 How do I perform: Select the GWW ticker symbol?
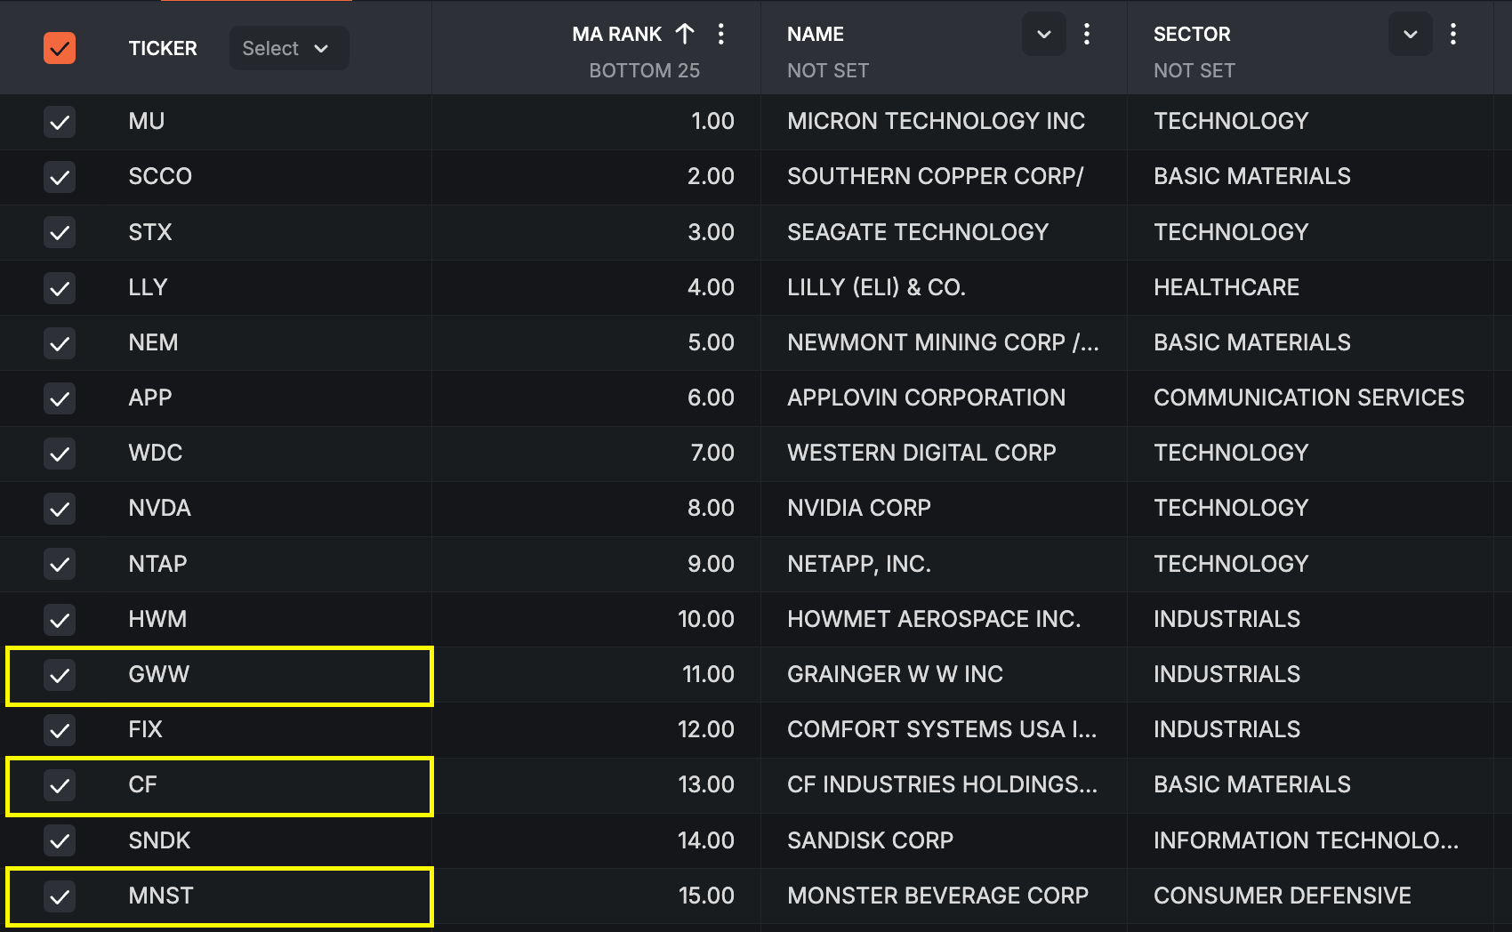point(159,674)
